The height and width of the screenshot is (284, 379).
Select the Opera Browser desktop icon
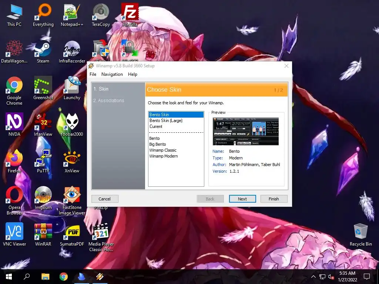coord(14,200)
